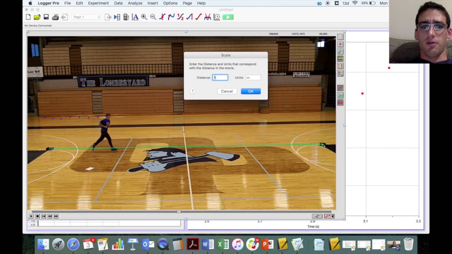Click the Save floppy disk icon
This screenshot has height=254, width=452.
point(46,17)
